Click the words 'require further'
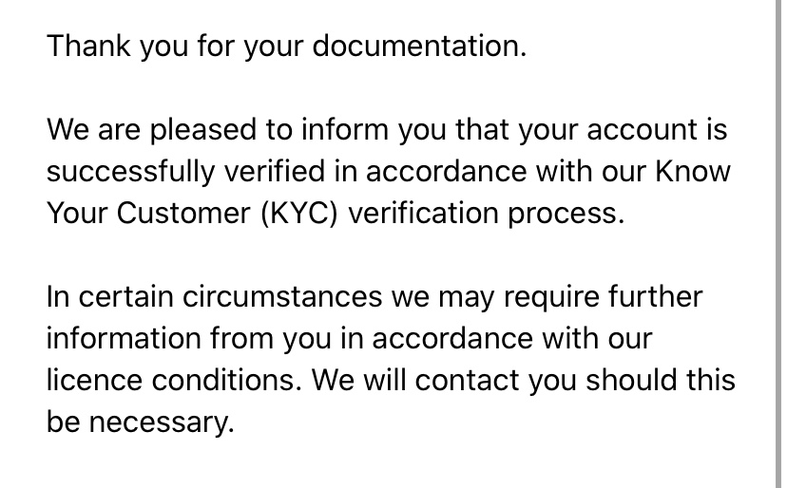Image resolution: width=787 pixels, height=488 pixels. 603,297
